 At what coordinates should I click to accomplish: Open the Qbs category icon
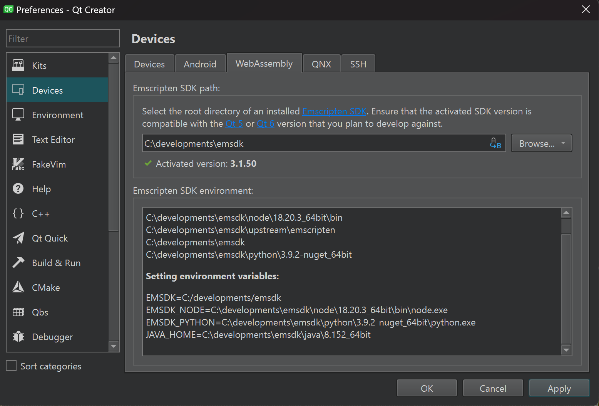pos(18,312)
